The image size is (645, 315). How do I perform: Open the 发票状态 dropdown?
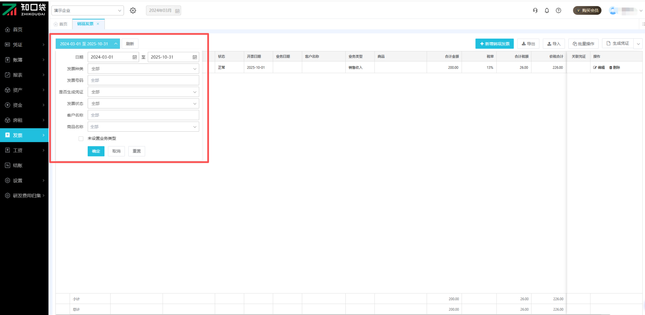[x=143, y=104]
